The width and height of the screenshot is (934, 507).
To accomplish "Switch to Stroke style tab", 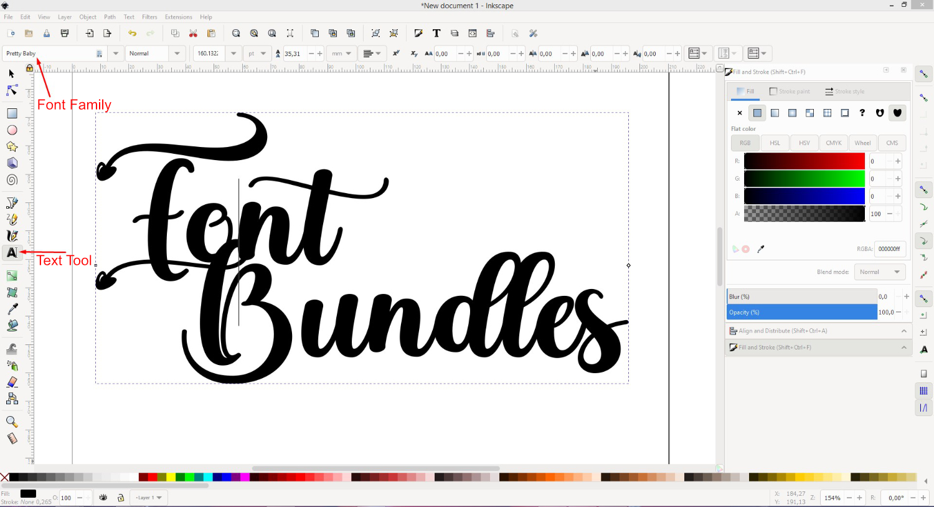I will click(x=845, y=92).
